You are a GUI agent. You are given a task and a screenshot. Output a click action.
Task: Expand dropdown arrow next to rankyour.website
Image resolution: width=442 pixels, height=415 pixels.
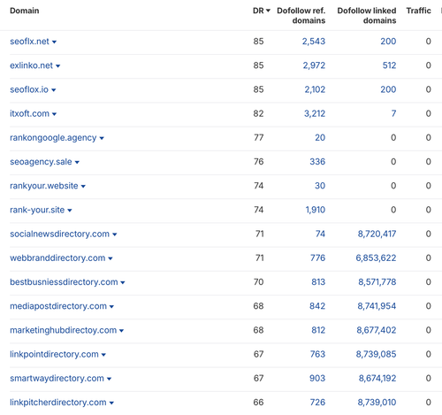click(x=83, y=187)
